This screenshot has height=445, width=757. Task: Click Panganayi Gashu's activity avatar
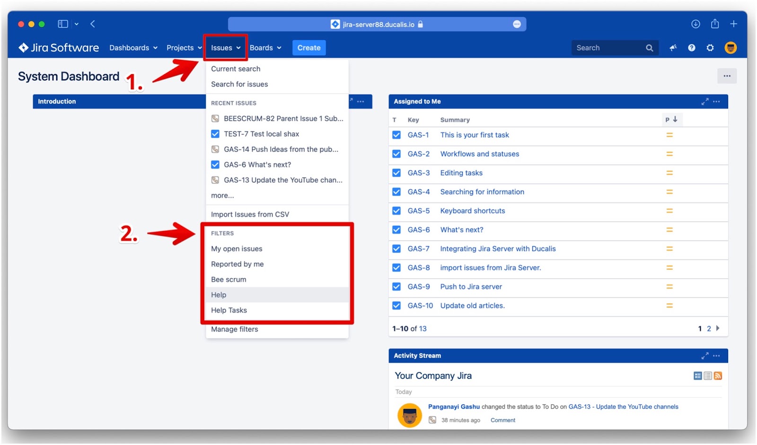410,415
